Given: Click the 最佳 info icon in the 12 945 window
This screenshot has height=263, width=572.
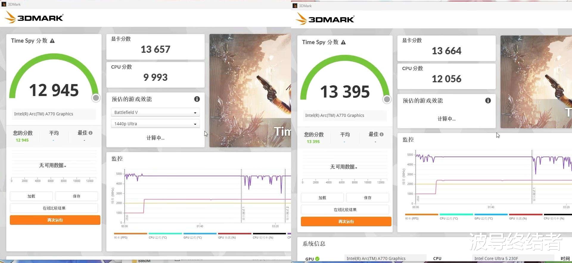Looking at the screenshot, I should [91, 133].
